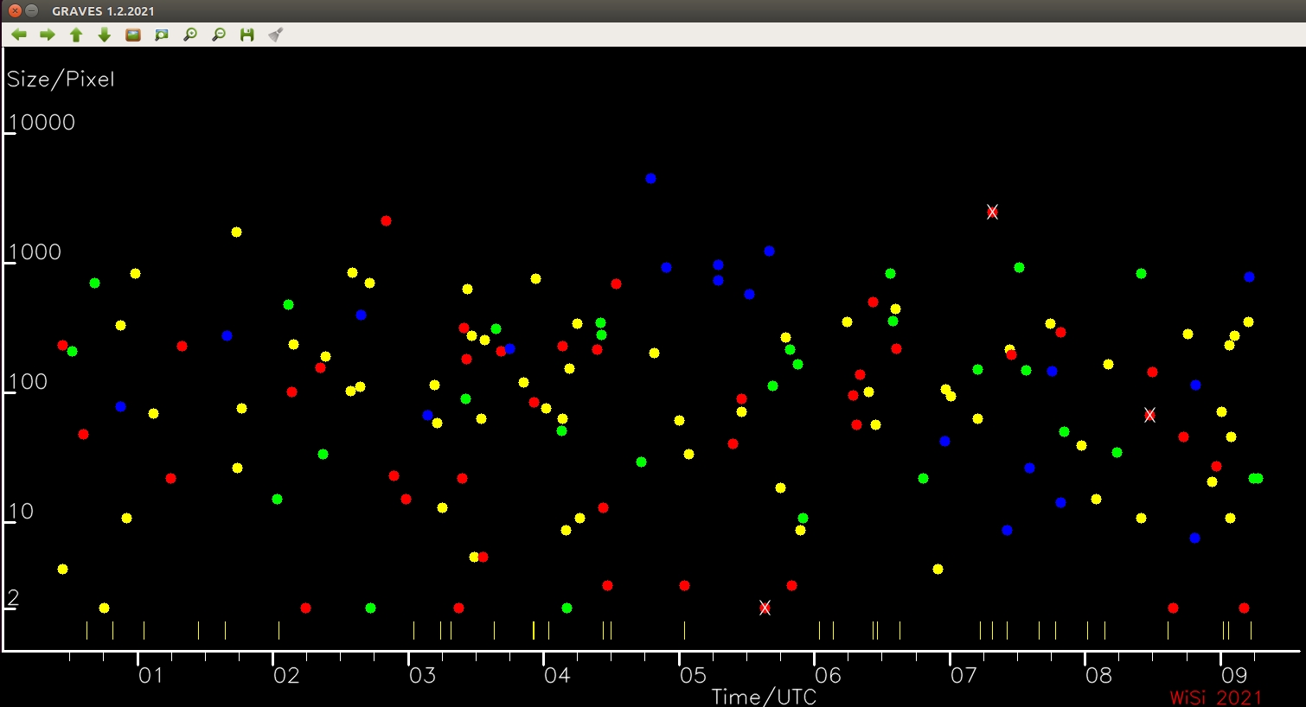The image size is (1306, 707).
Task: Click the green up arrow toolbar icon
Action: 76,35
